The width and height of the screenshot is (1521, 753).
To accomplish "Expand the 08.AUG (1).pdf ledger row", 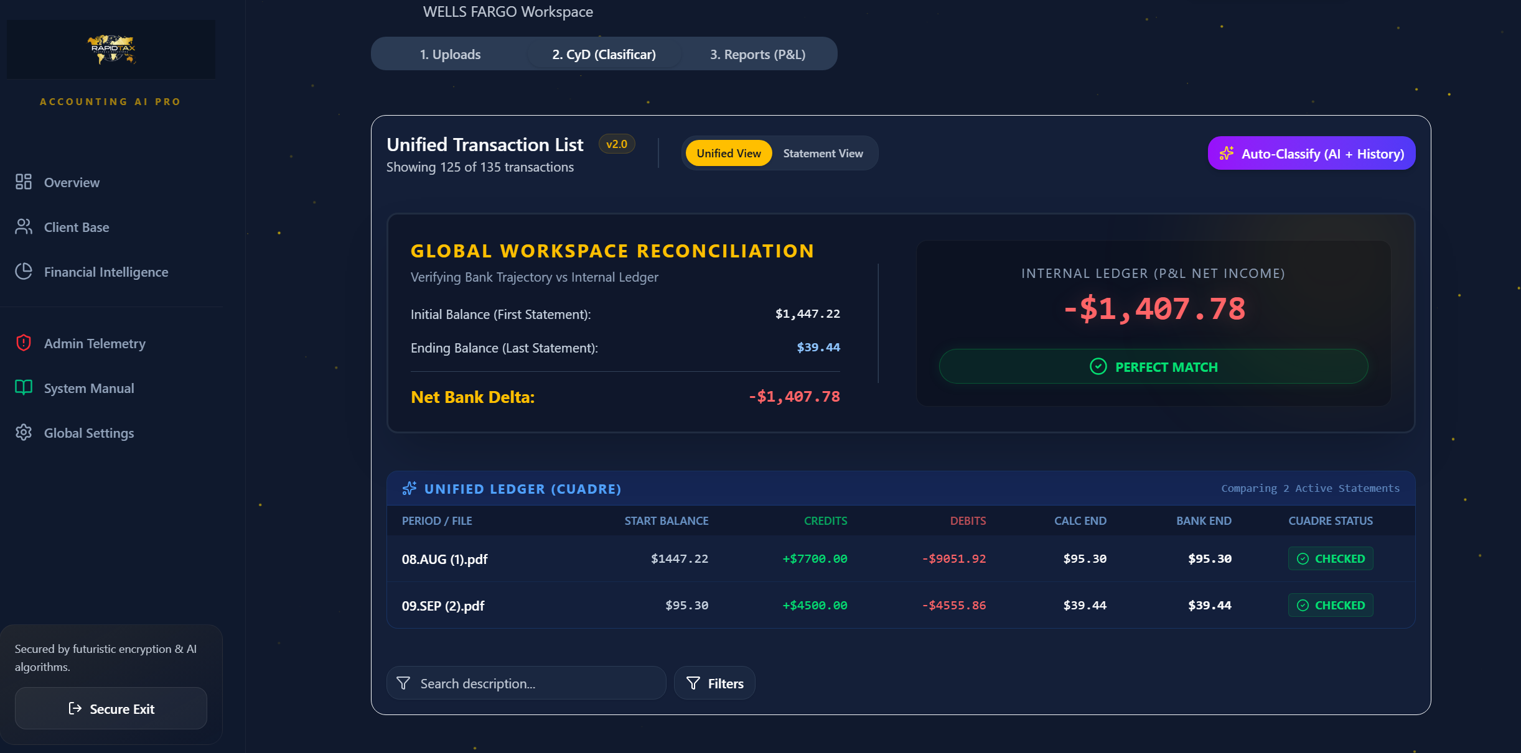I will [x=444, y=559].
